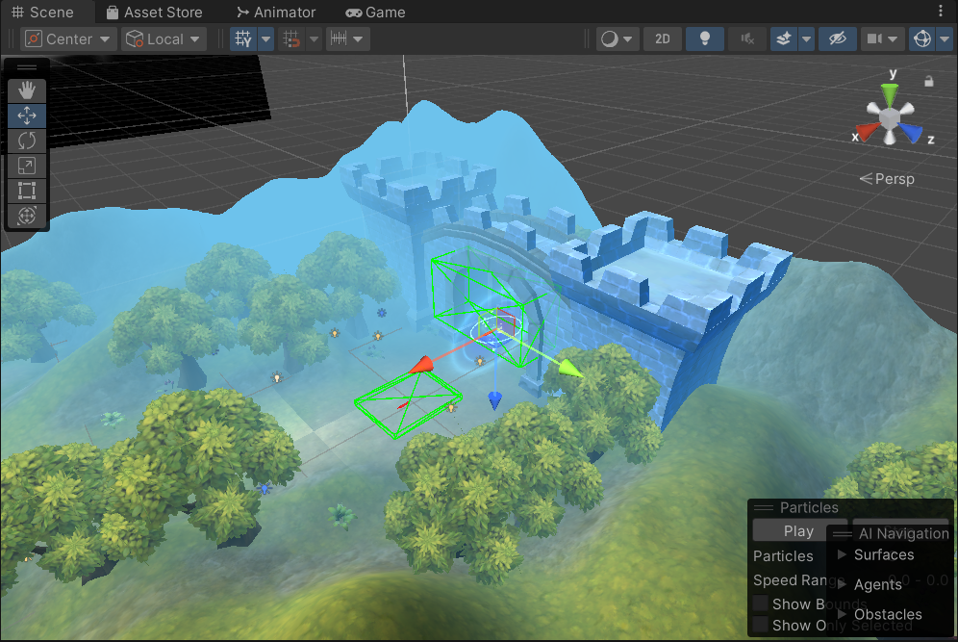
Task: Activate the Move tool
Action: point(27,116)
